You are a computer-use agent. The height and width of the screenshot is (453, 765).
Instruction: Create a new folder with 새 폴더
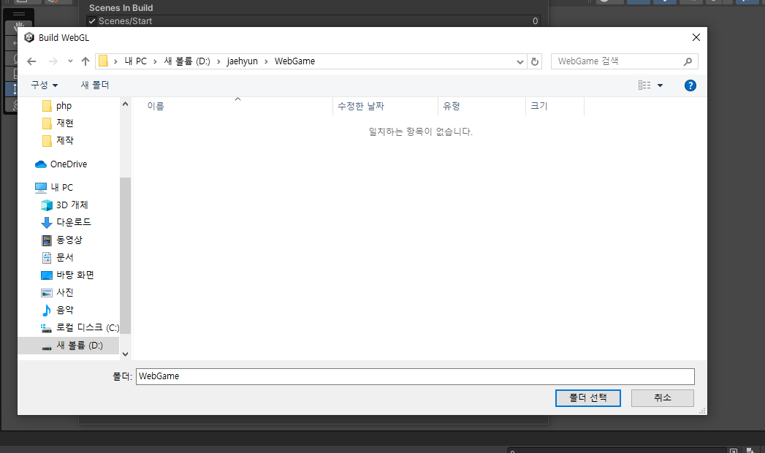click(x=95, y=85)
